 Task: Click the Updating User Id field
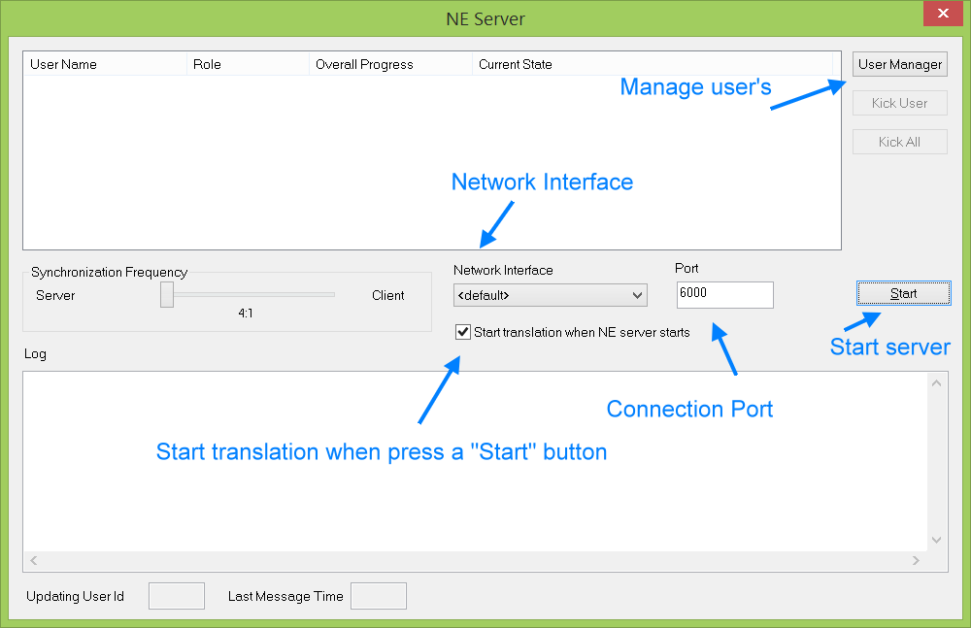176,596
